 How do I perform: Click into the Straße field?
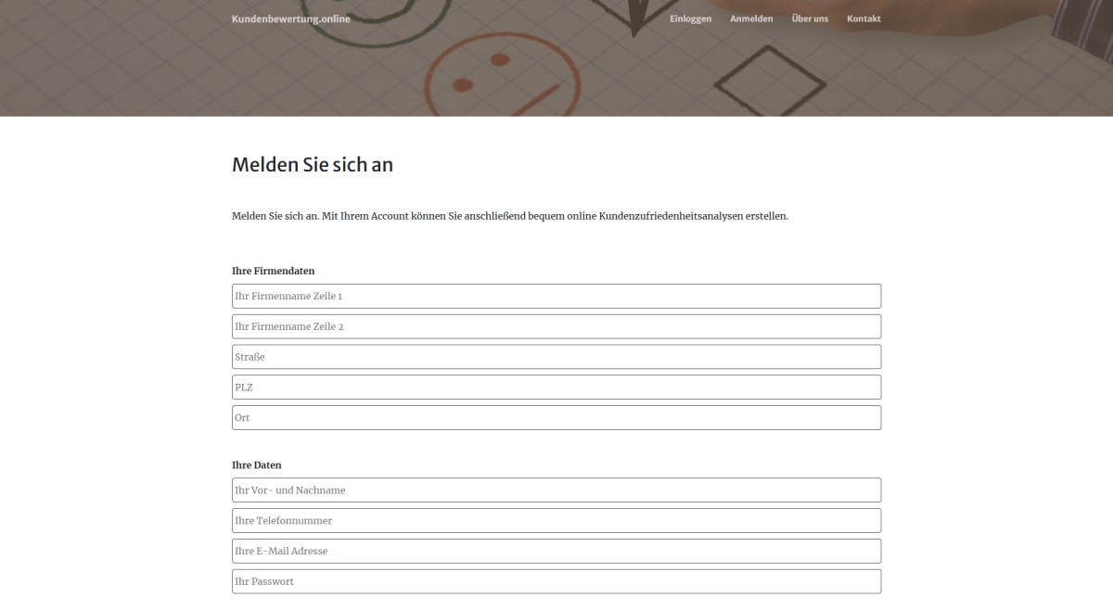556,357
